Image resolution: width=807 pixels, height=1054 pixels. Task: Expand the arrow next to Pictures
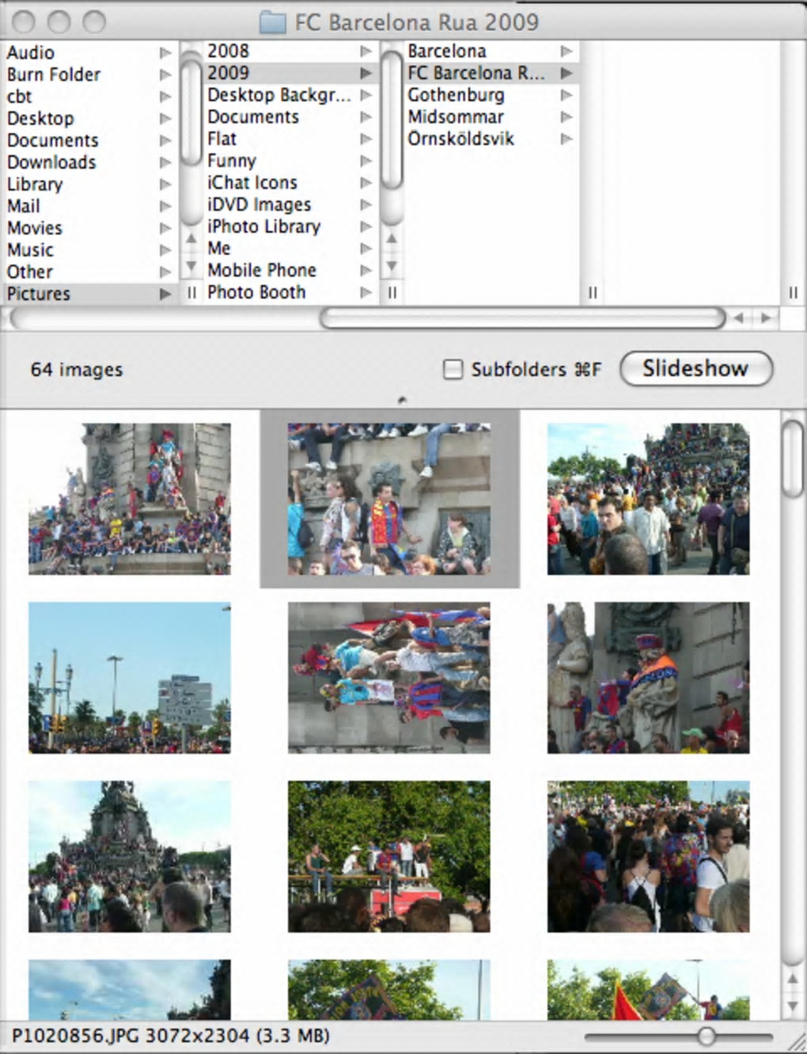[165, 294]
